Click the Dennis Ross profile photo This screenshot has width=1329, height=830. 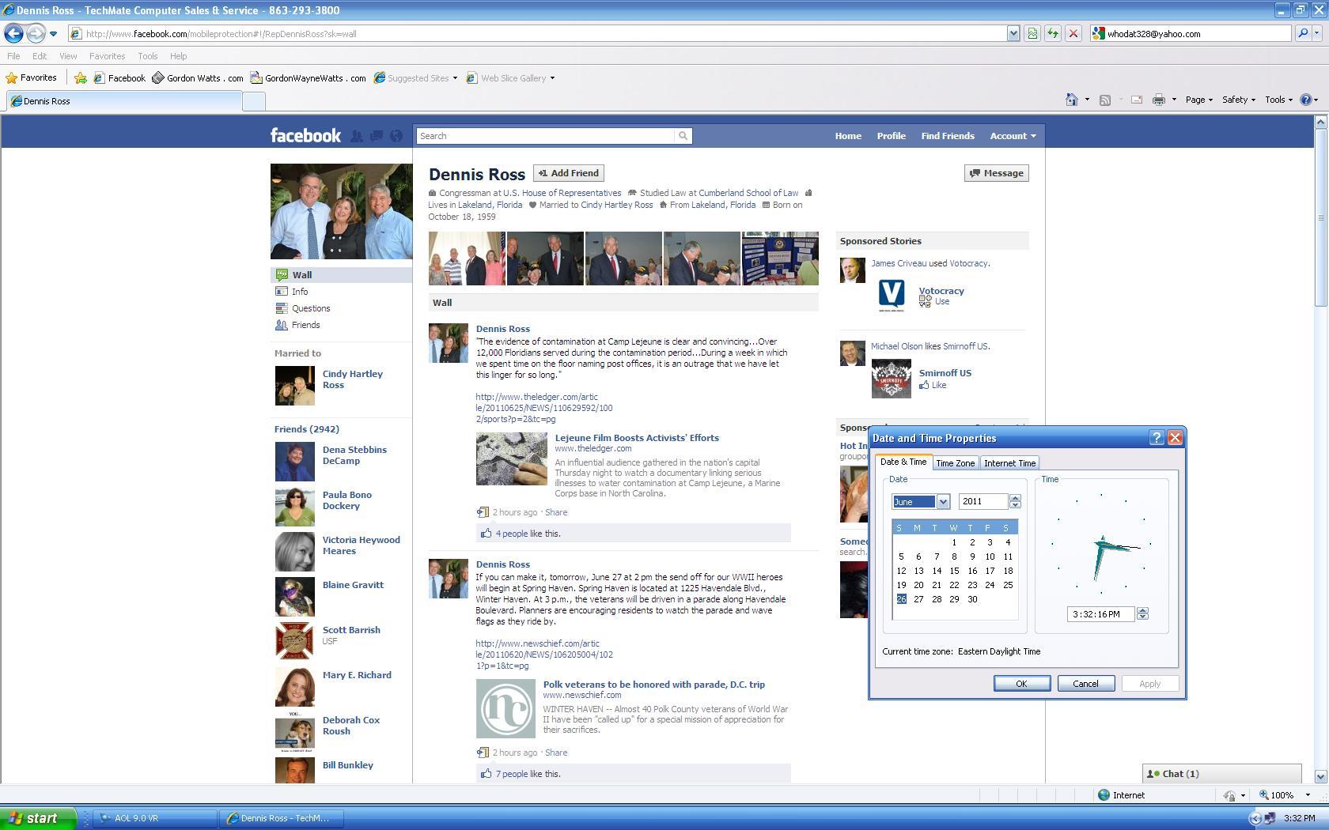pyautogui.click(x=341, y=211)
